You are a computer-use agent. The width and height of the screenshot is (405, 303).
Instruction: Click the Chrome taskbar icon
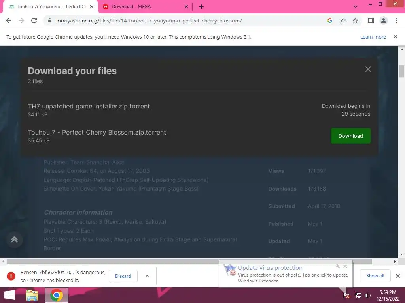click(57, 295)
